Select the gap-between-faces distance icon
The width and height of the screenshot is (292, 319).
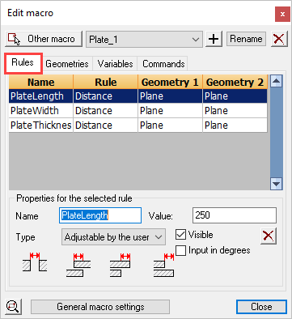point(35,262)
